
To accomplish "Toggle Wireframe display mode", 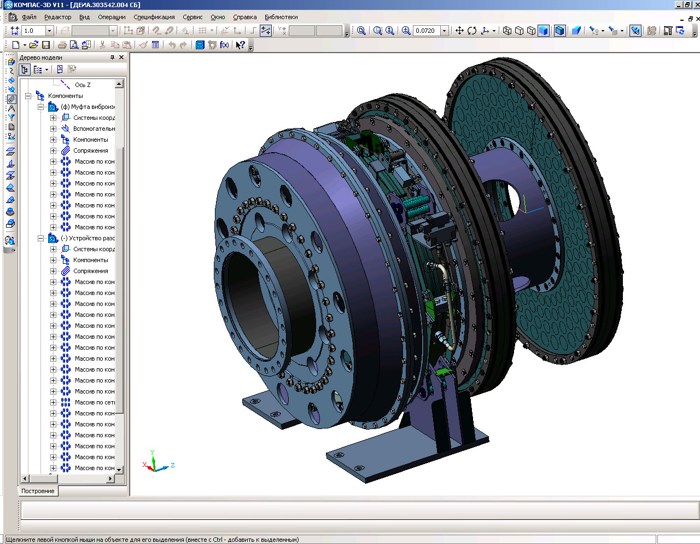I will [507, 31].
